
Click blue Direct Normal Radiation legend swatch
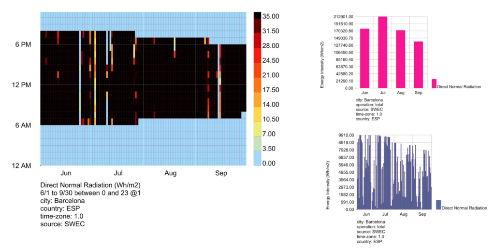(x=438, y=205)
